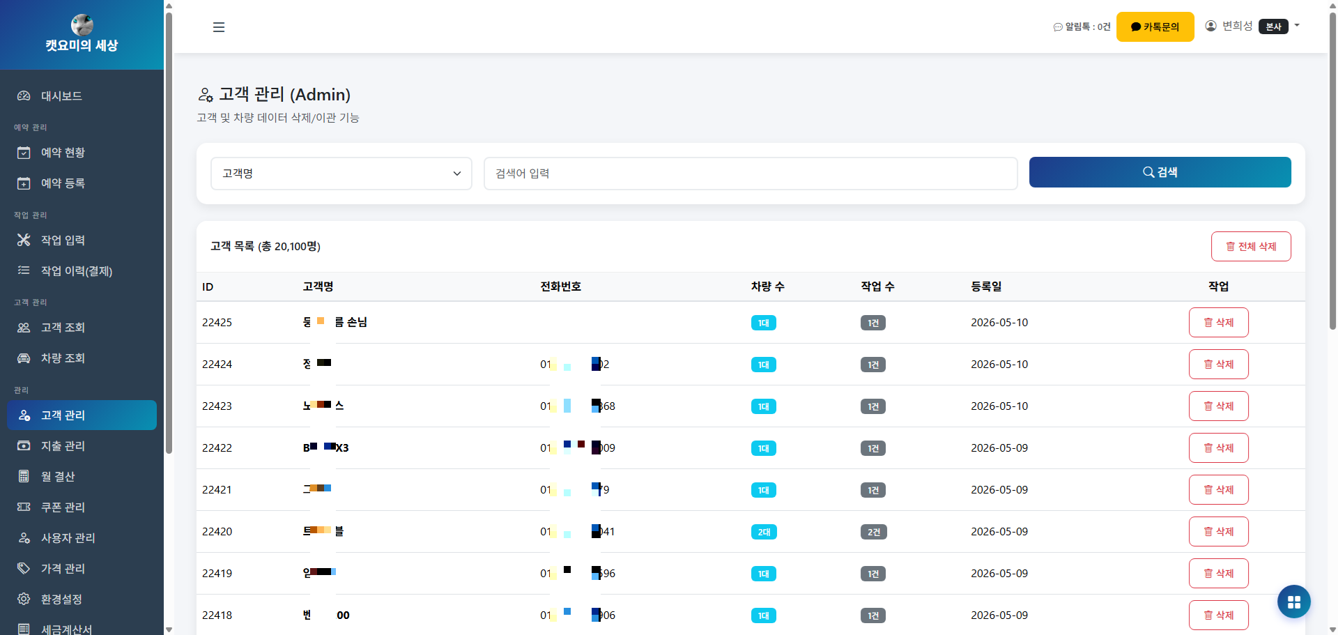The image size is (1338, 635).
Task: Focus the 검색어 입력 search field
Action: (x=751, y=174)
